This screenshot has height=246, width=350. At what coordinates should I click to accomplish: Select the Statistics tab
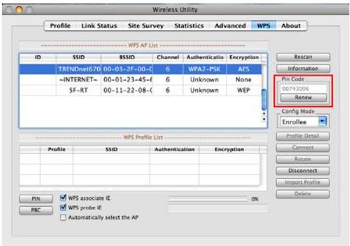(x=189, y=26)
